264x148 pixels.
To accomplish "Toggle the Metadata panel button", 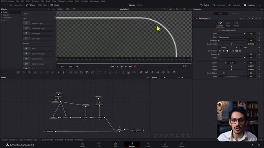I will [234, 5].
